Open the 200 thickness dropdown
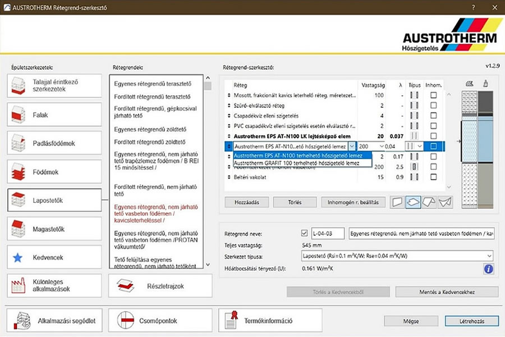 tap(382, 147)
